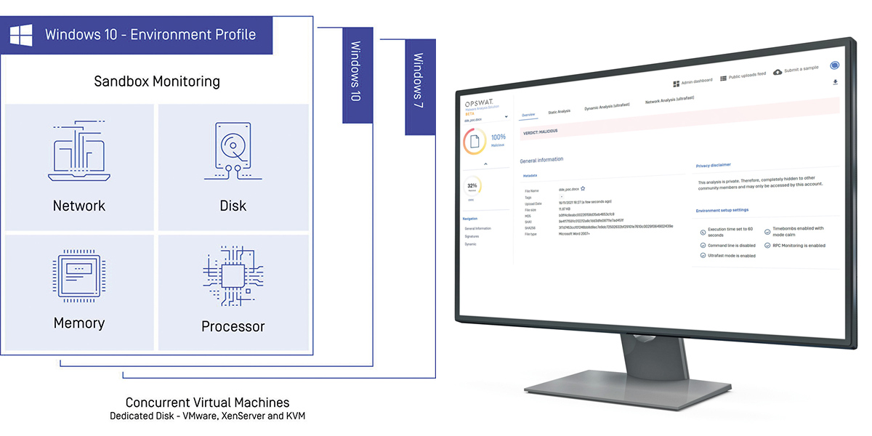The image size is (872, 436).
Task: Open the Tags dropdown in Metadata
Action: [561, 196]
